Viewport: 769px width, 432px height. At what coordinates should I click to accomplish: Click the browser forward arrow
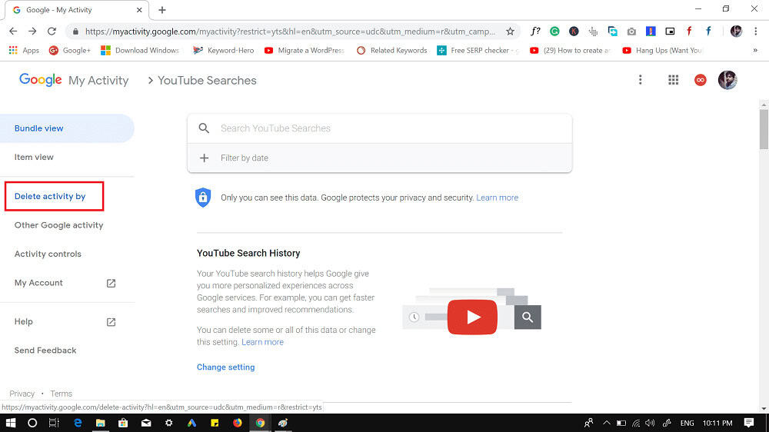click(32, 32)
